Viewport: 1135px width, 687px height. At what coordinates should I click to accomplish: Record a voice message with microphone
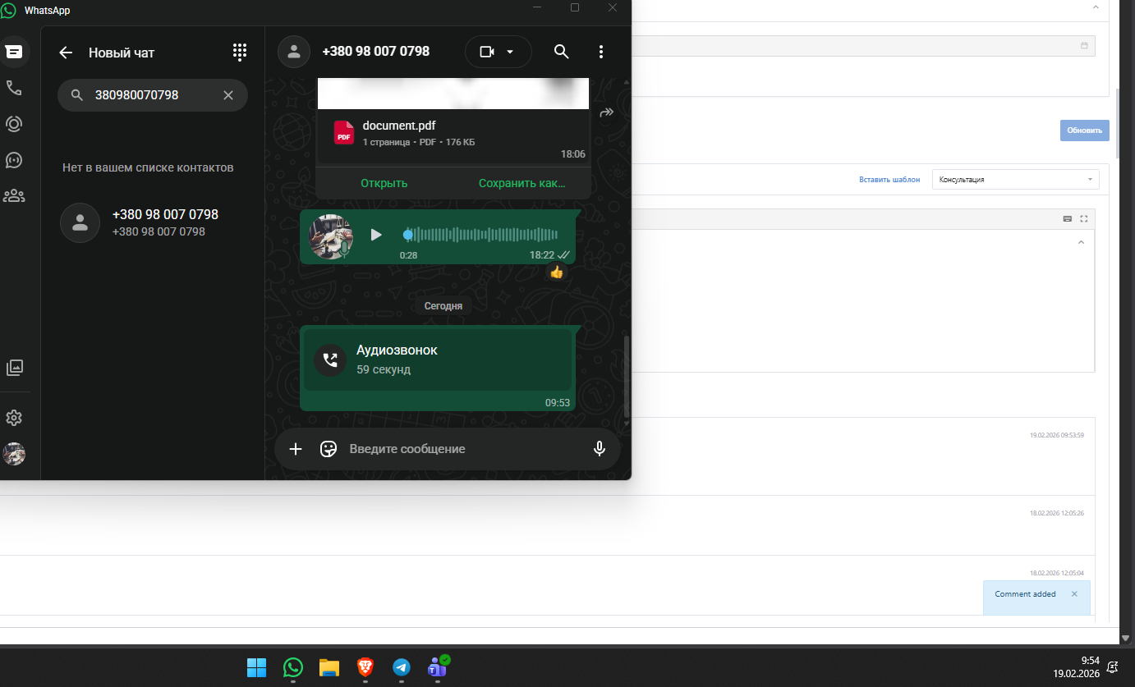coord(600,449)
